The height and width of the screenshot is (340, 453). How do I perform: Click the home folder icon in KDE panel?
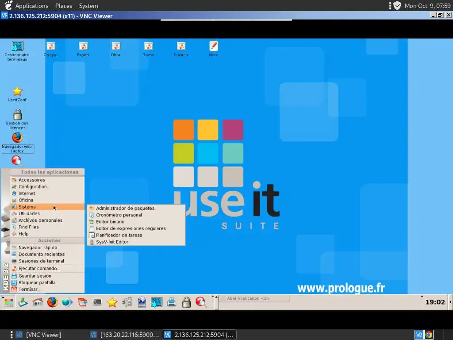coord(38,302)
